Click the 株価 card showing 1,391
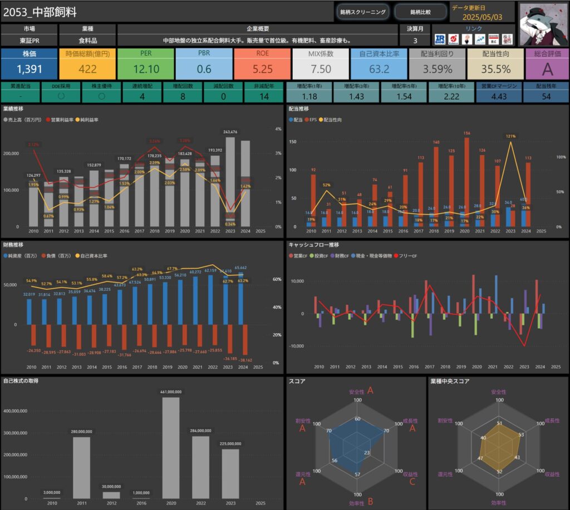Image resolution: width=570 pixels, height=510 pixels. click(29, 64)
